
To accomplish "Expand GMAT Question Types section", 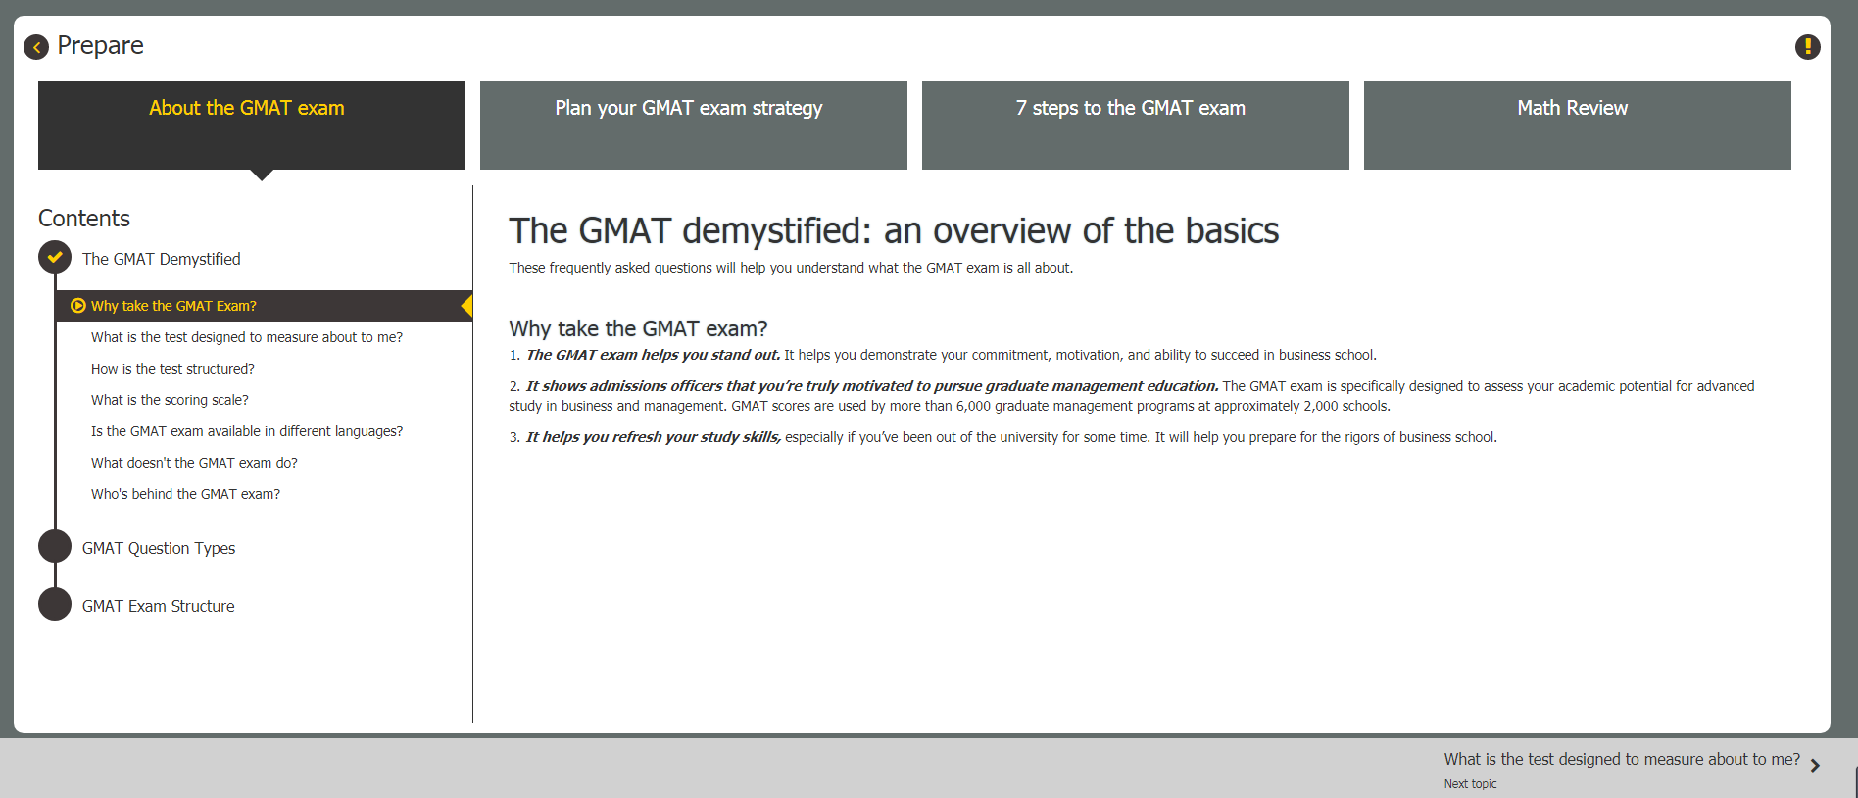I will [159, 548].
